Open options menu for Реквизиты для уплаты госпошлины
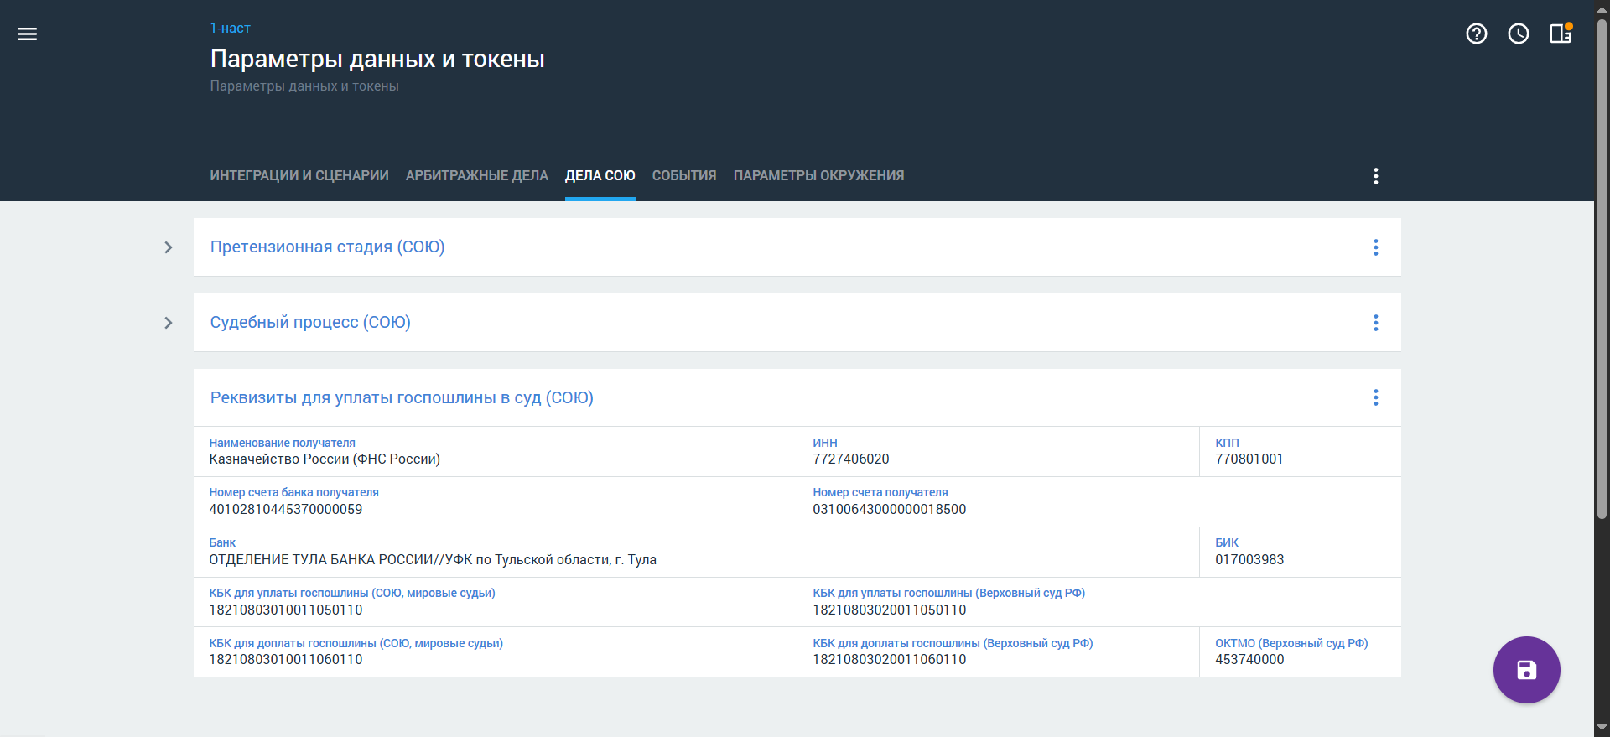The height and width of the screenshot is (737, 1610). pos(1376,397)
